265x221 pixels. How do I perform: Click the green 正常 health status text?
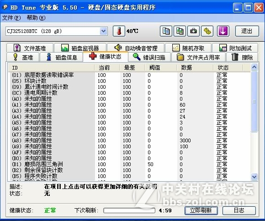point(50,210)
